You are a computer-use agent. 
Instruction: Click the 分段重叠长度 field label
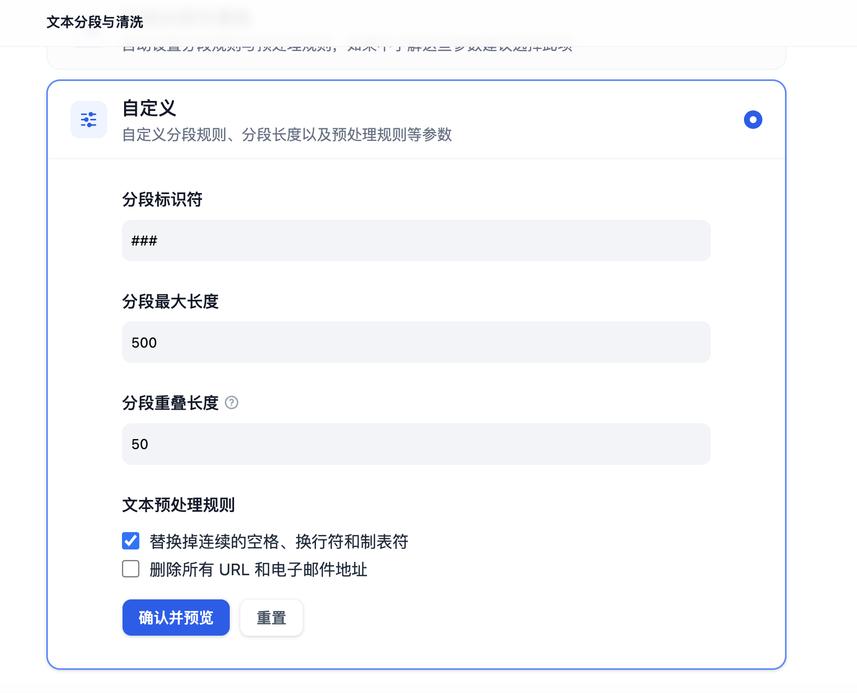pyautogui.click(x=170, y=403)
